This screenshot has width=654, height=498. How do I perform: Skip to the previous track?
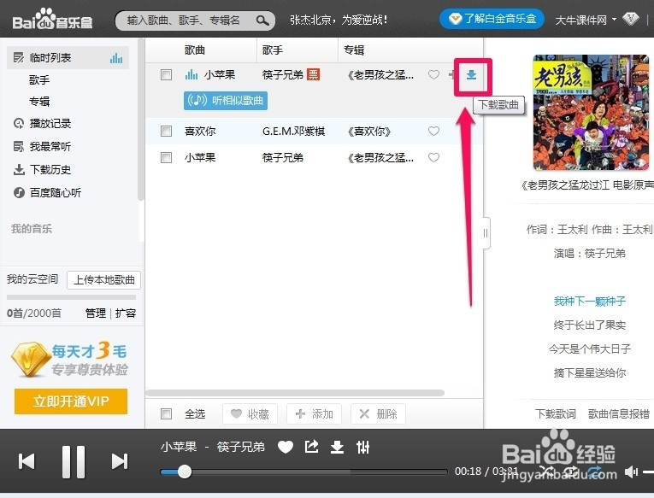27,461
